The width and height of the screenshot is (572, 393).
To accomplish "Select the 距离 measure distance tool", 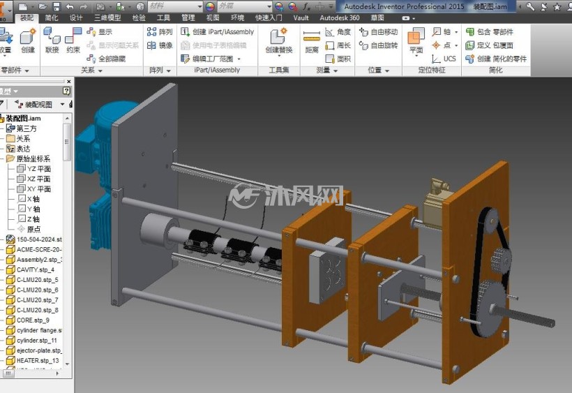I will (x=312, y=41).
